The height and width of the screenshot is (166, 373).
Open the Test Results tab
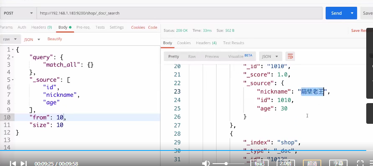tap(234, 43)
